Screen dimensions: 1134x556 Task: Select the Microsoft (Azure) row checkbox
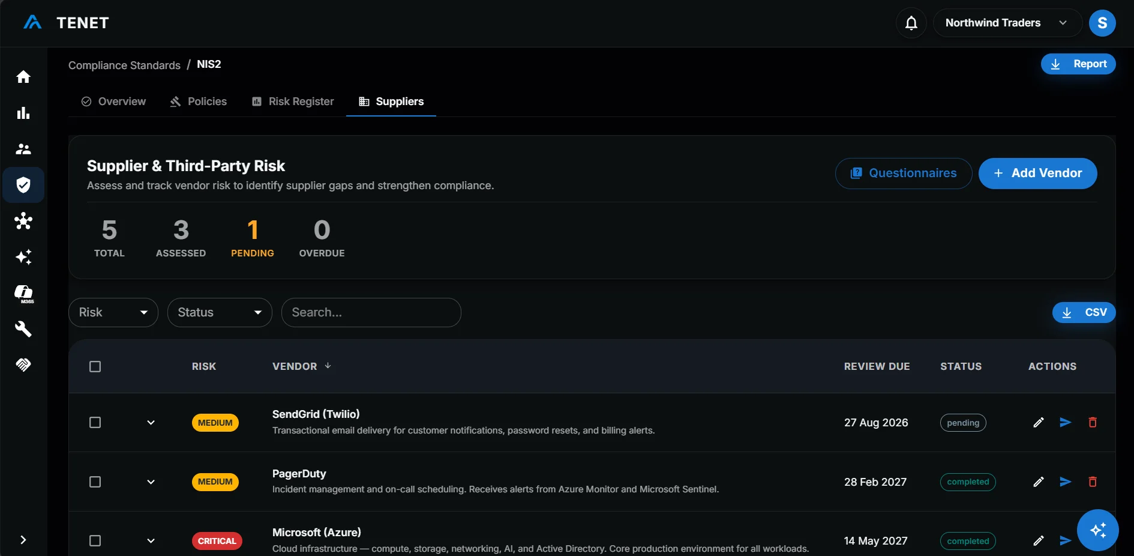(95, 541)
